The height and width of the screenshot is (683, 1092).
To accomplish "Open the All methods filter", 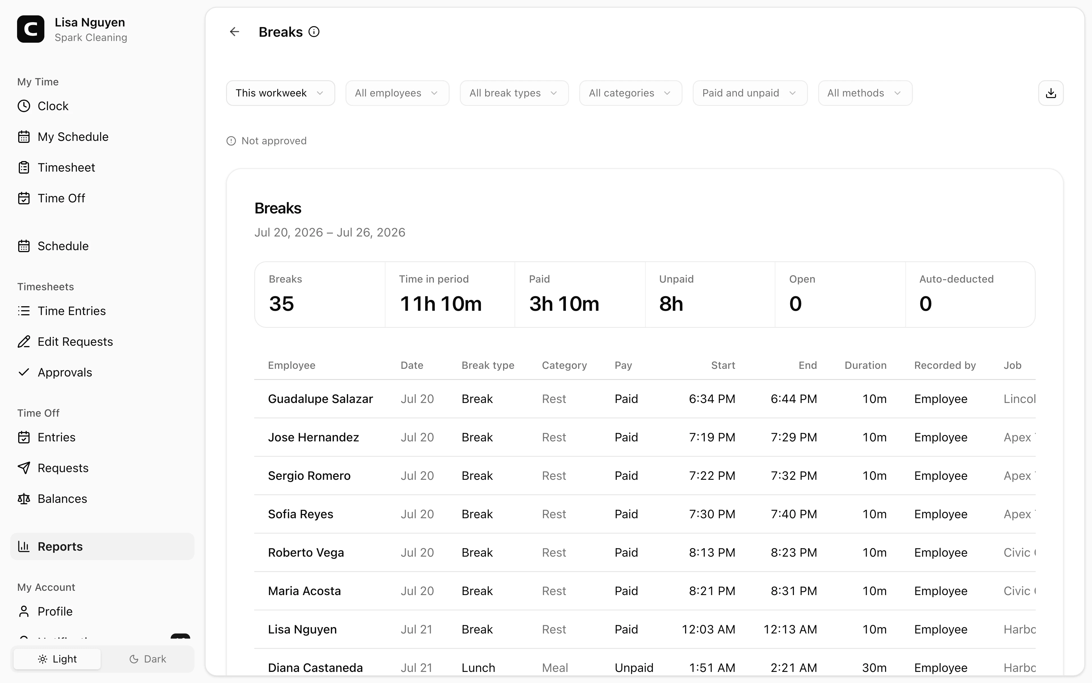I will (x=865, y=94).
